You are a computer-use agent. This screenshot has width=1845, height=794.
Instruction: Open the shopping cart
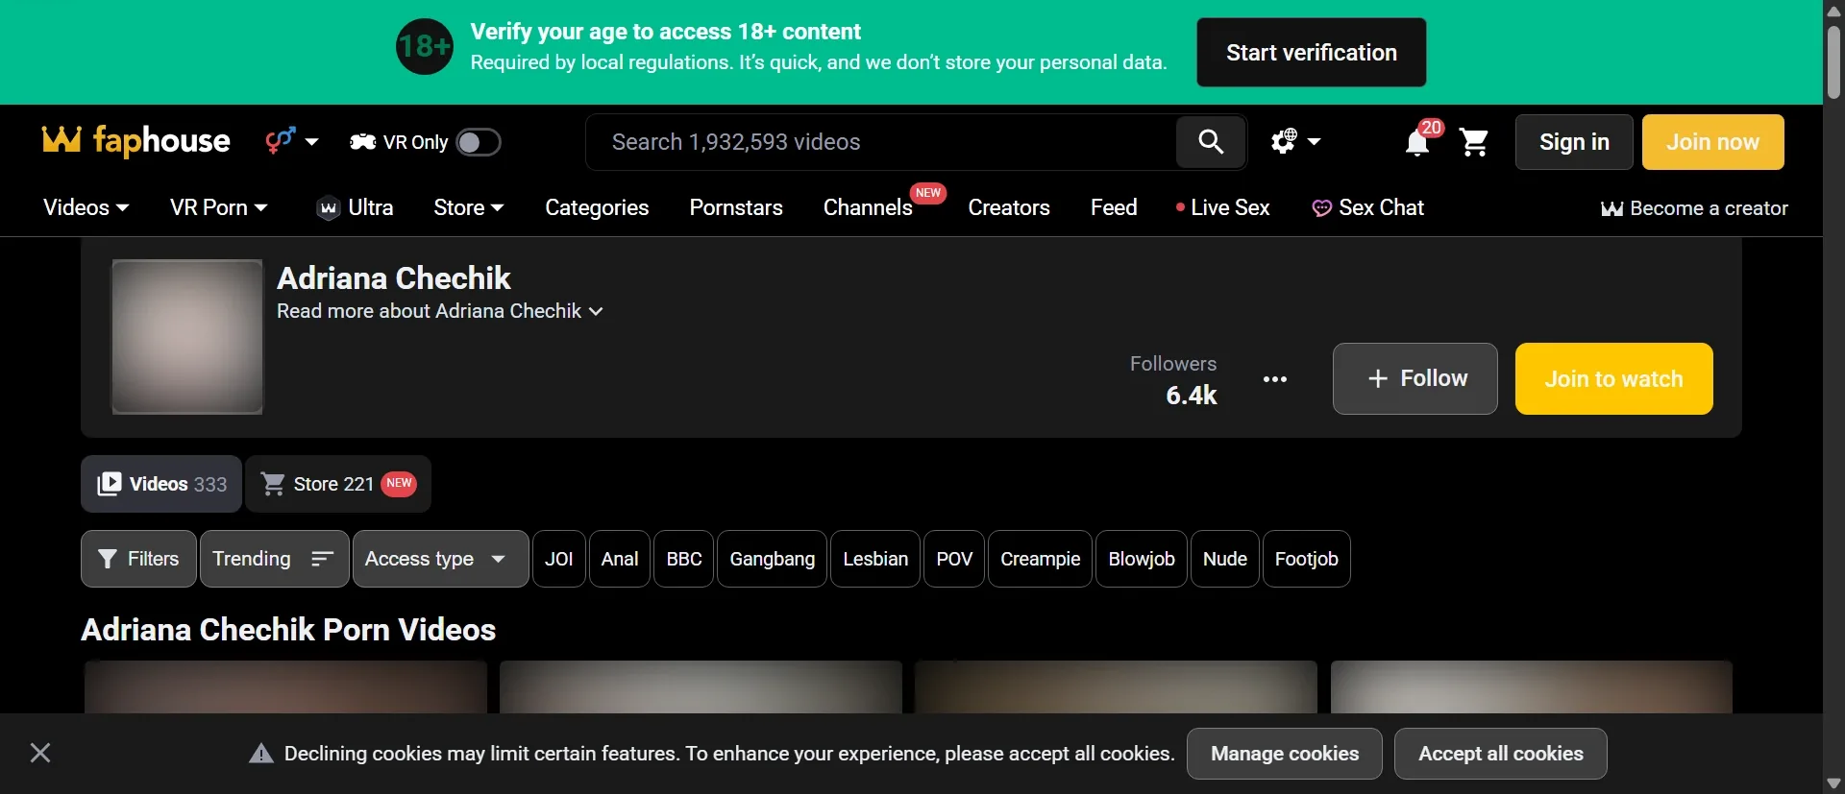click(1473, 142)
